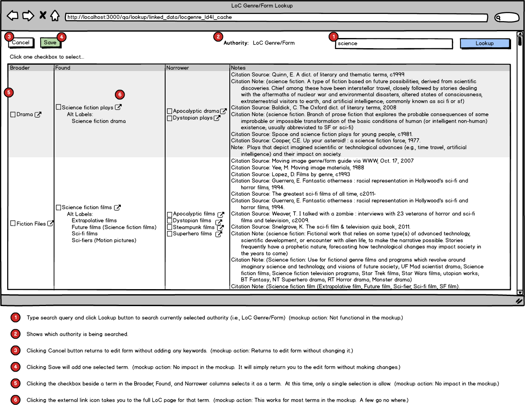The width and height of the screenshot is (525, 405).
Task: Open external link for Science fiction plays
Action: point(118,107)
